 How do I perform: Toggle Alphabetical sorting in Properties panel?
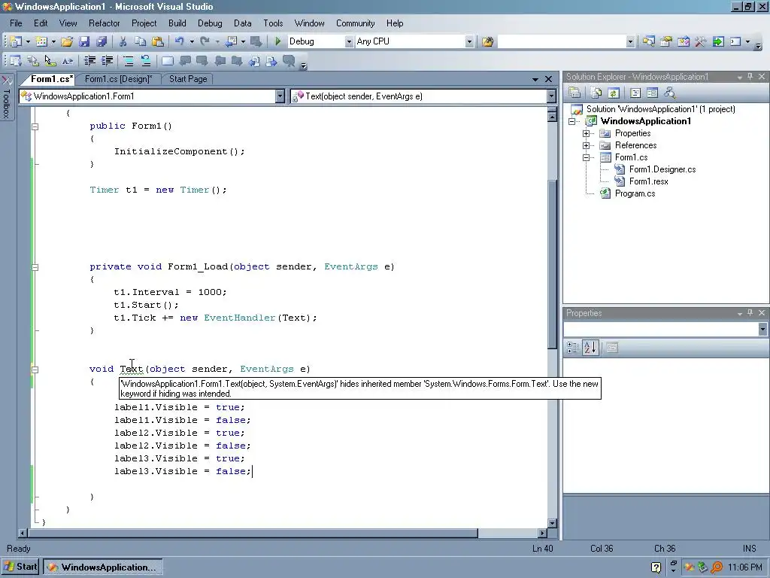pyautogui.click(x=590, y=348)
